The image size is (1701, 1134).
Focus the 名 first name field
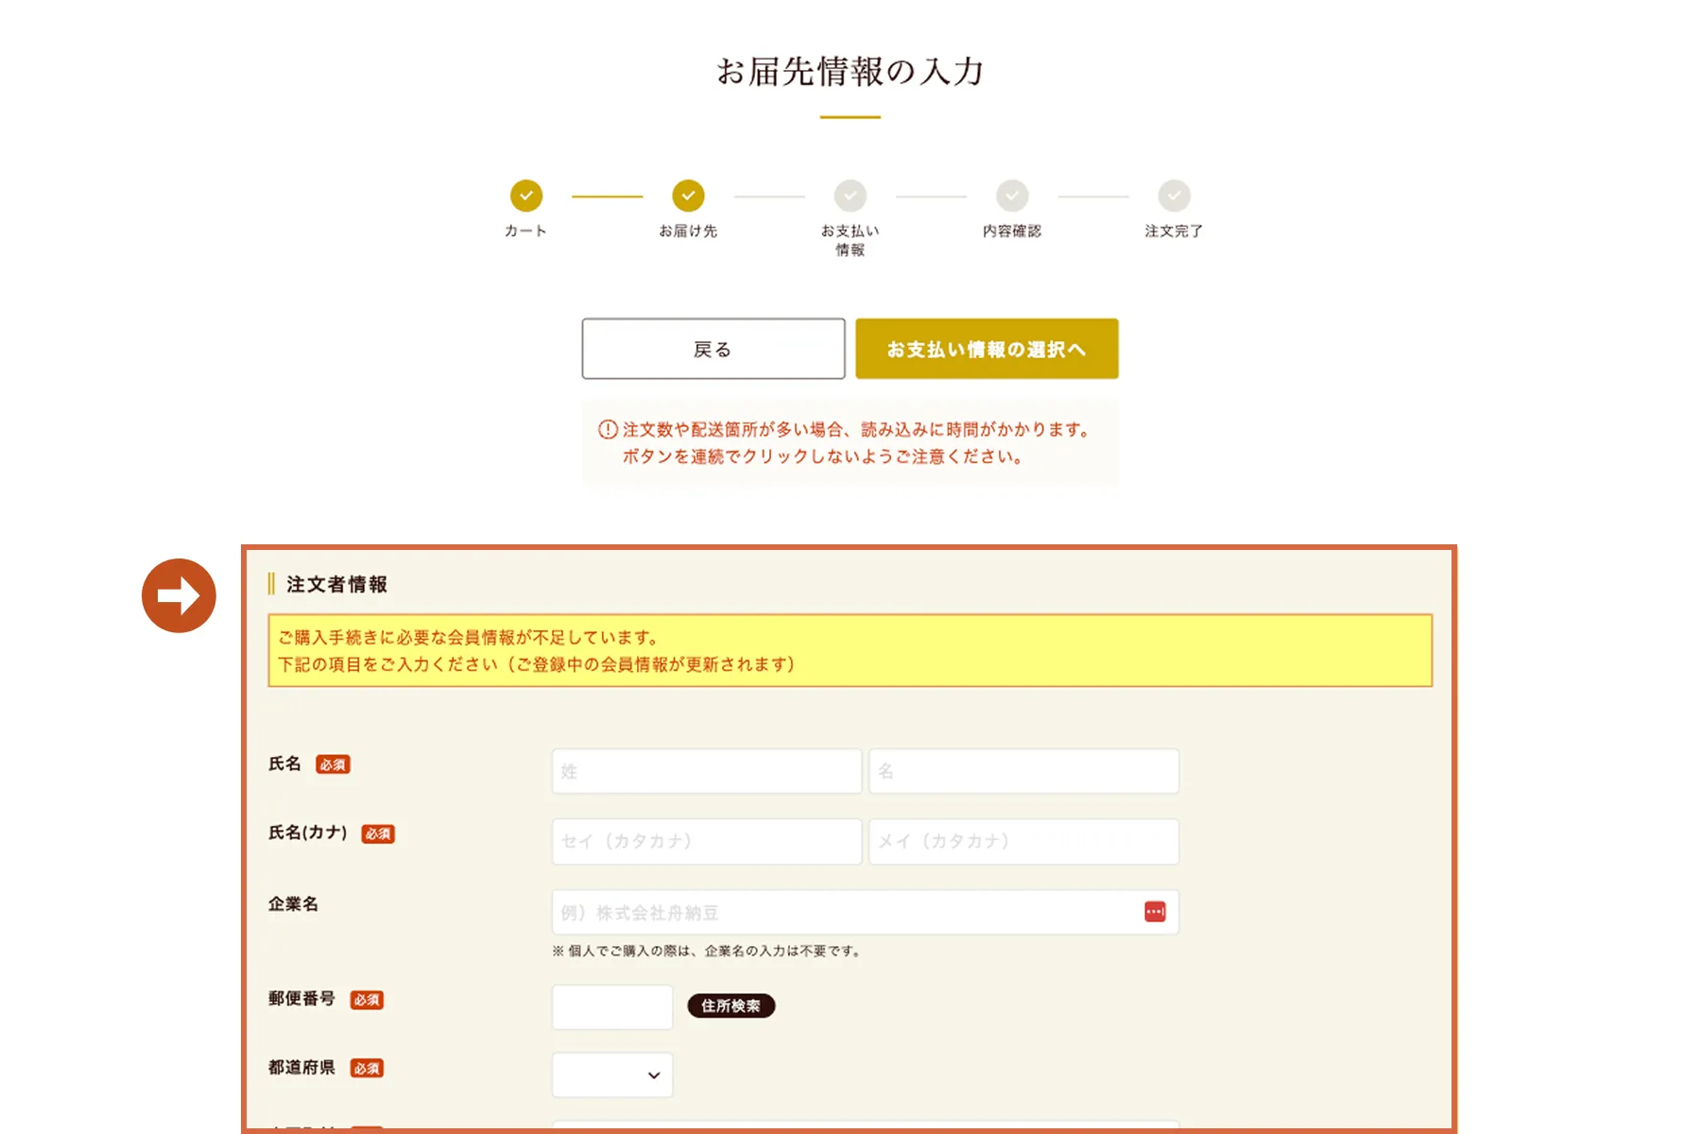1024,771
